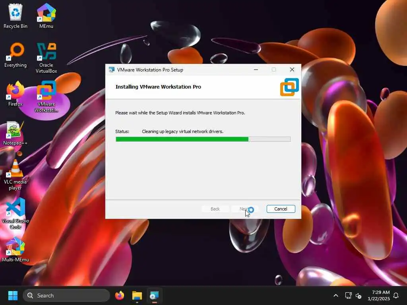Select the VLC media player shortcut
407x305 pixels.
[16, 175]
